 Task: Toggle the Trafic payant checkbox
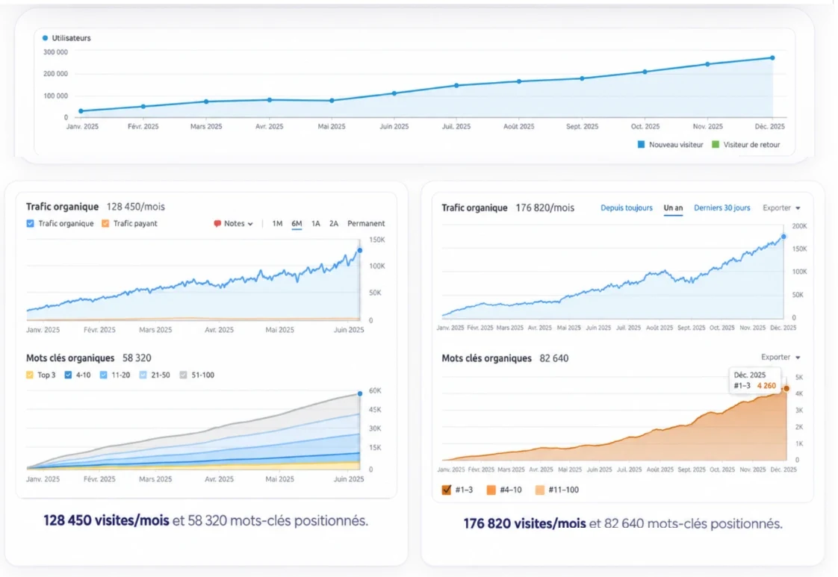105,223
